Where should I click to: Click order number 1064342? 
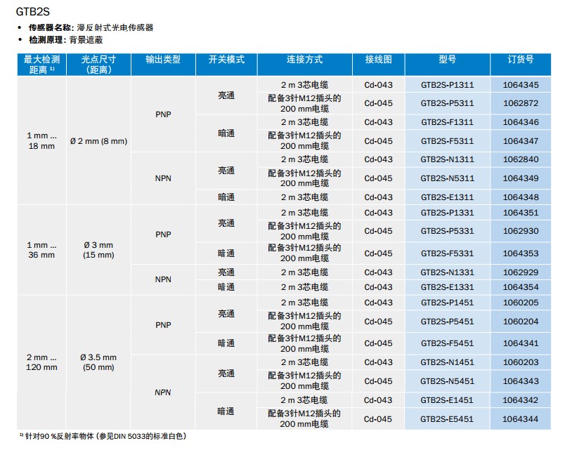[x=520, y=400]
